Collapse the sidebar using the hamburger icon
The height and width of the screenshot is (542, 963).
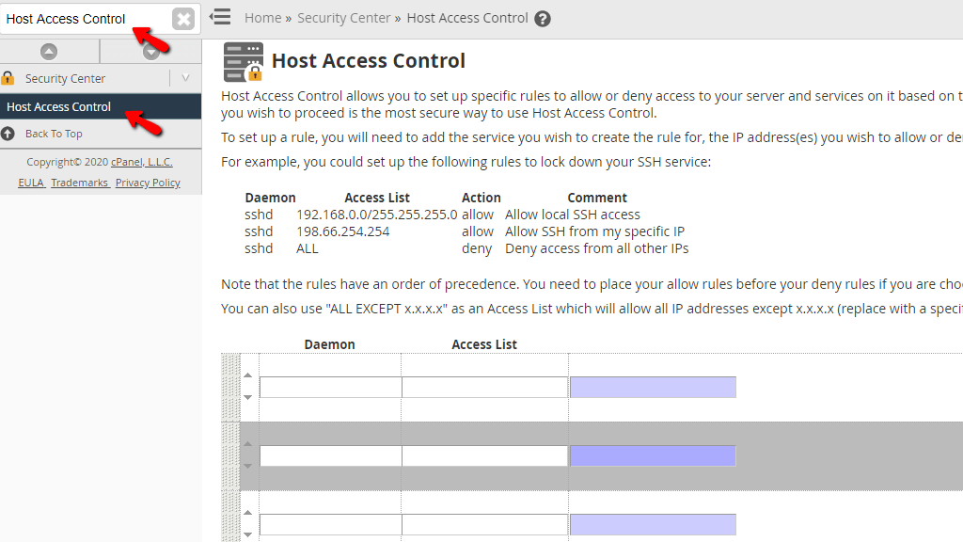[x=219, y=16]
